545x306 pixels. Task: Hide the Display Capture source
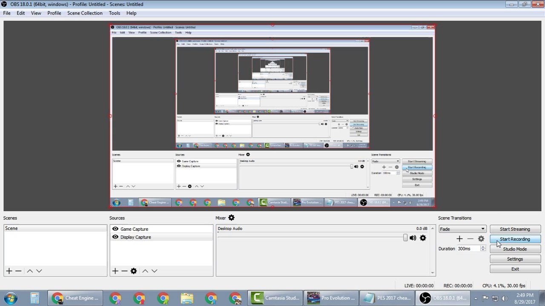pos(115,237)
